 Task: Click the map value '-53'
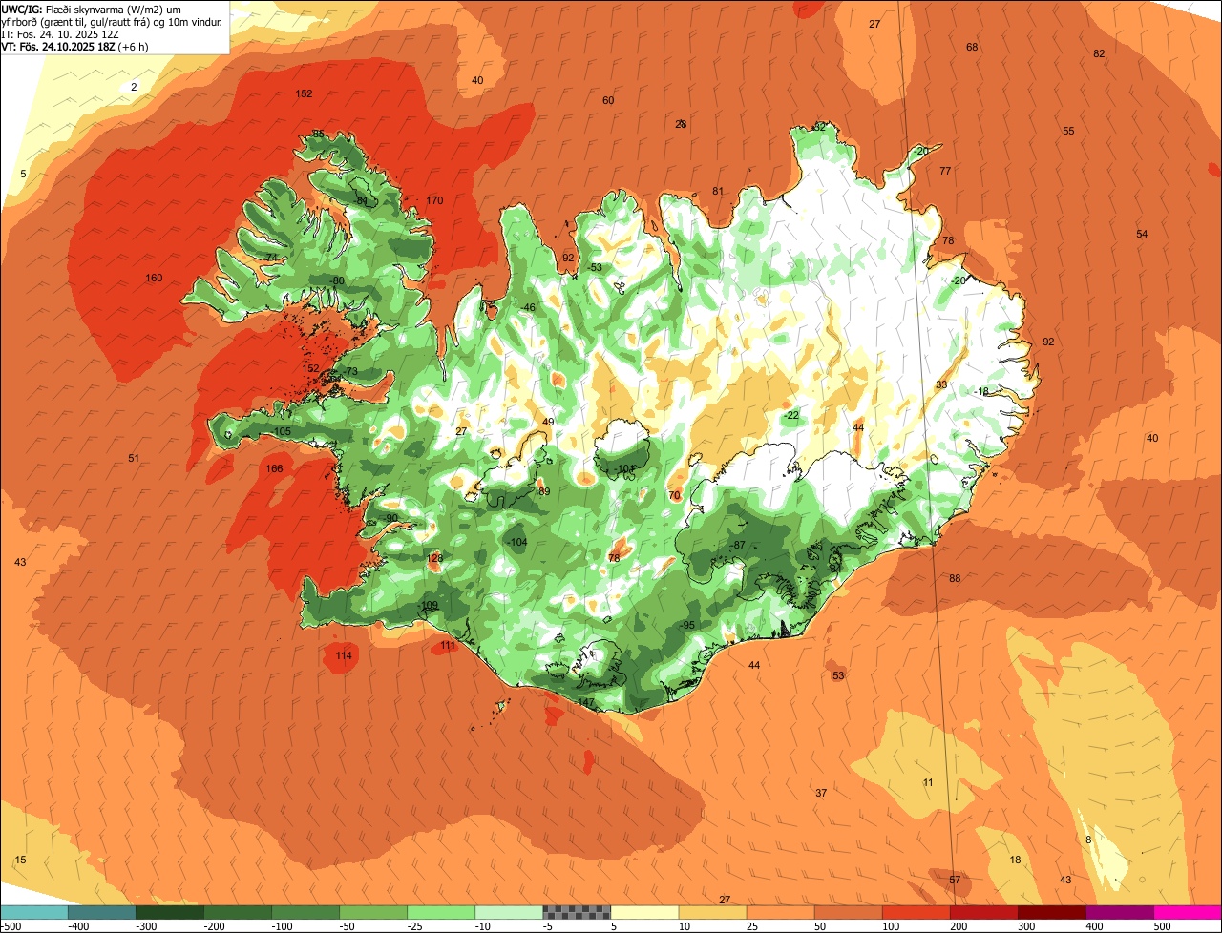pyautogui.click(x=595, y=267)
